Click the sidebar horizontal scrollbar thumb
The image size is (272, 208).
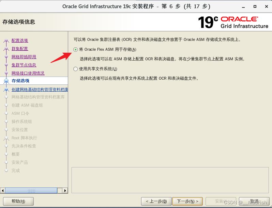(31, 191)
